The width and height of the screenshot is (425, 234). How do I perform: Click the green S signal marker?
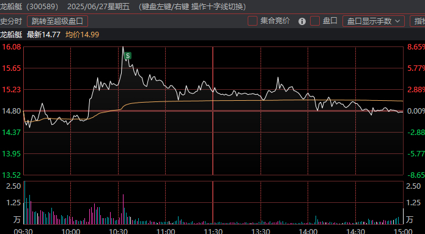tap(128, 56)
